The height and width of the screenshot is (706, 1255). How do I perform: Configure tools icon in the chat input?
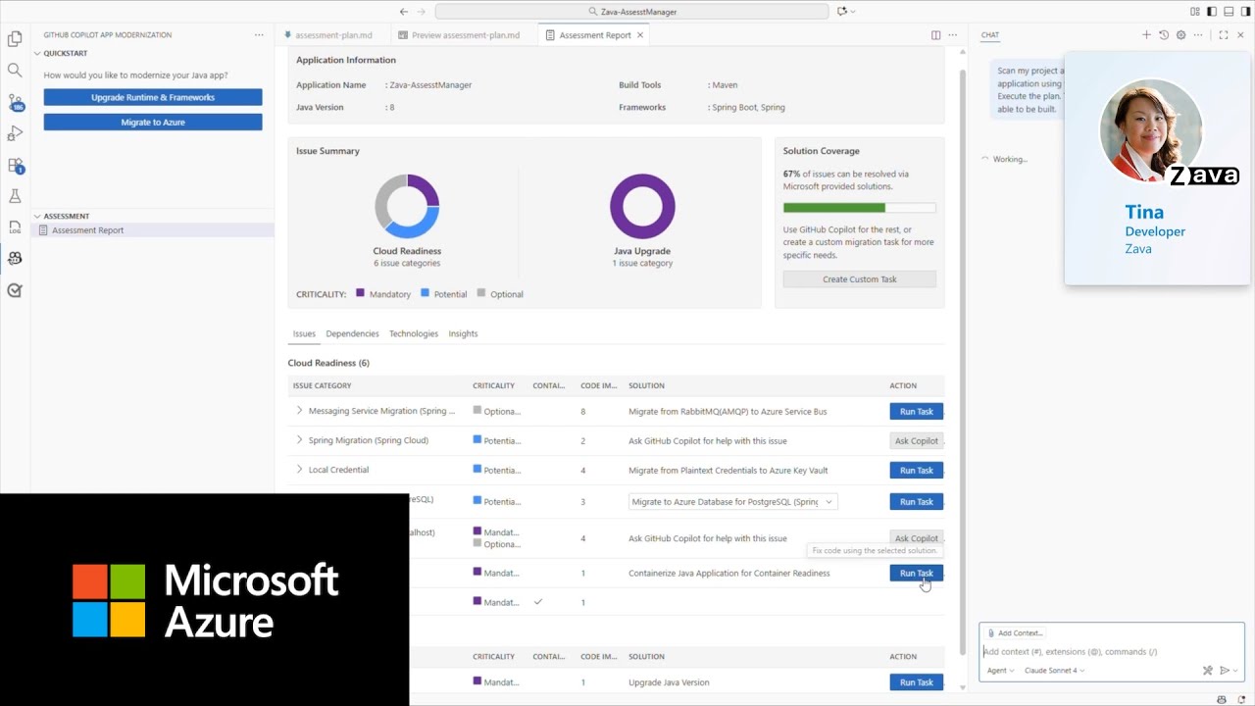[1208, 671]
